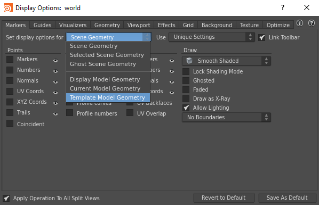Screen dimensions: 319x205
Task: Switch to the Effects tab
Action: tap(166, 25)
